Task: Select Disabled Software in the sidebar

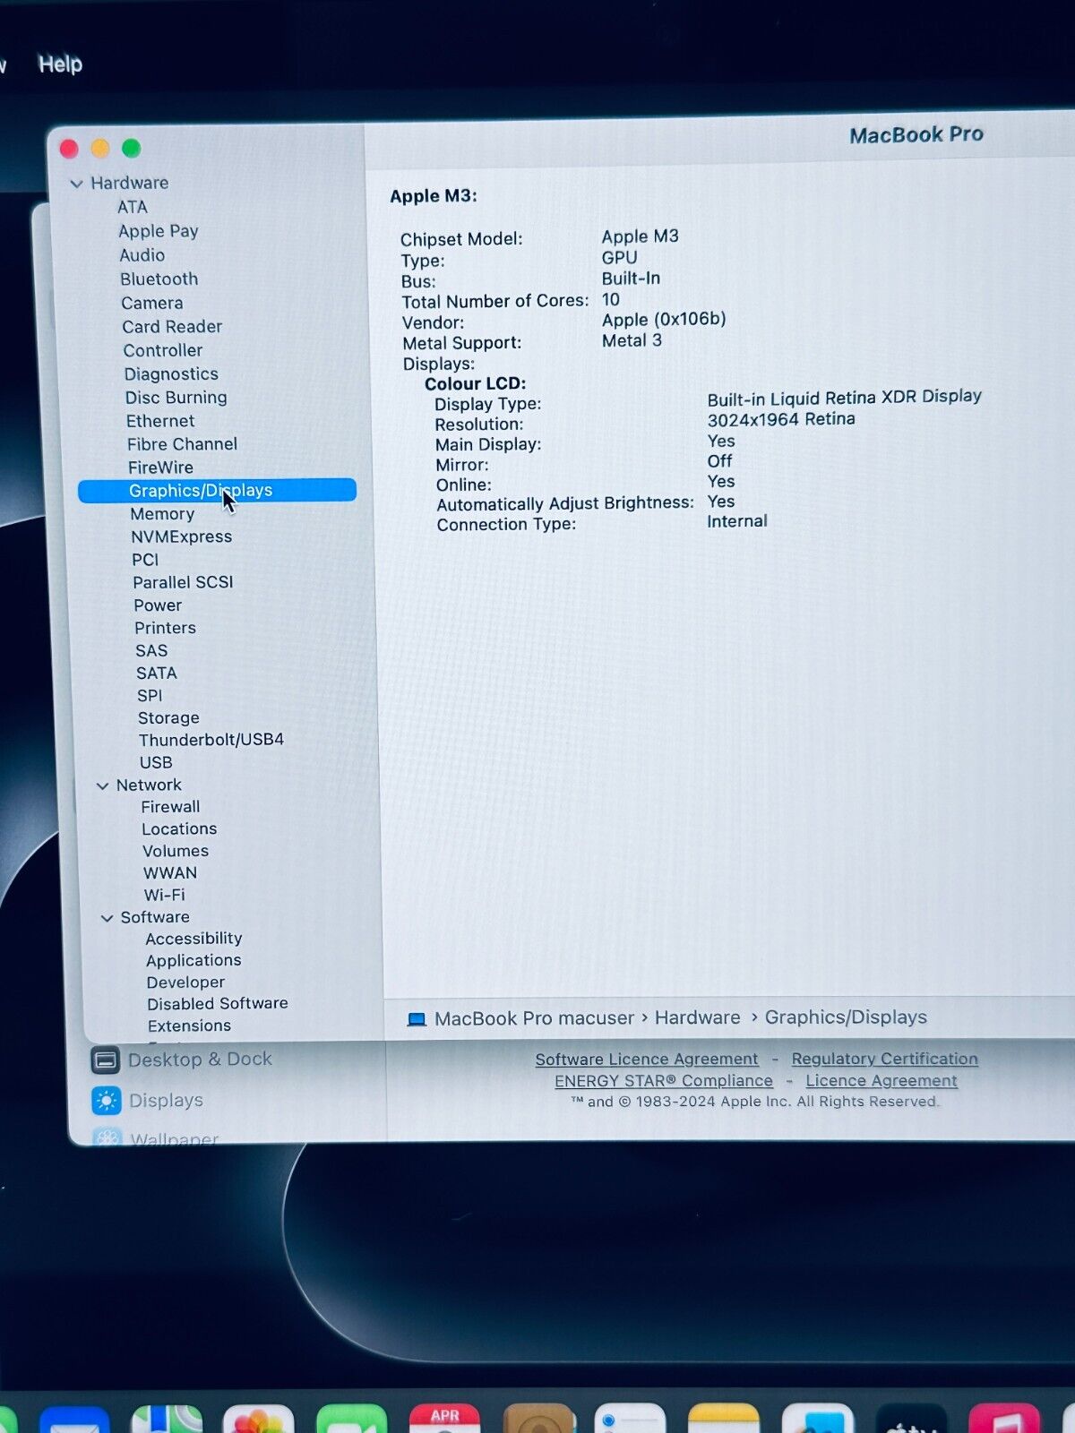Action: pos(218,1004)
